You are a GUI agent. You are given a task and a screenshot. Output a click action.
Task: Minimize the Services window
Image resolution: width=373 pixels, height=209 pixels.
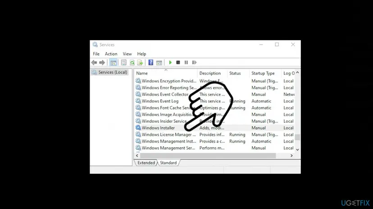pyautogui.click(x=261, y=45)
